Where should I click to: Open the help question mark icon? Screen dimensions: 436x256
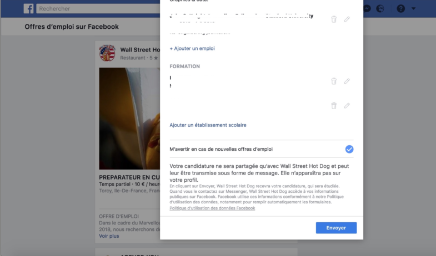point(400,9)
